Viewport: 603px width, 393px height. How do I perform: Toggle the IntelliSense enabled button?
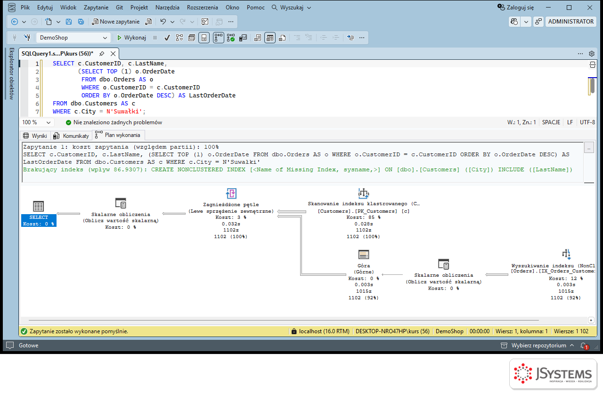click(204, 38)
